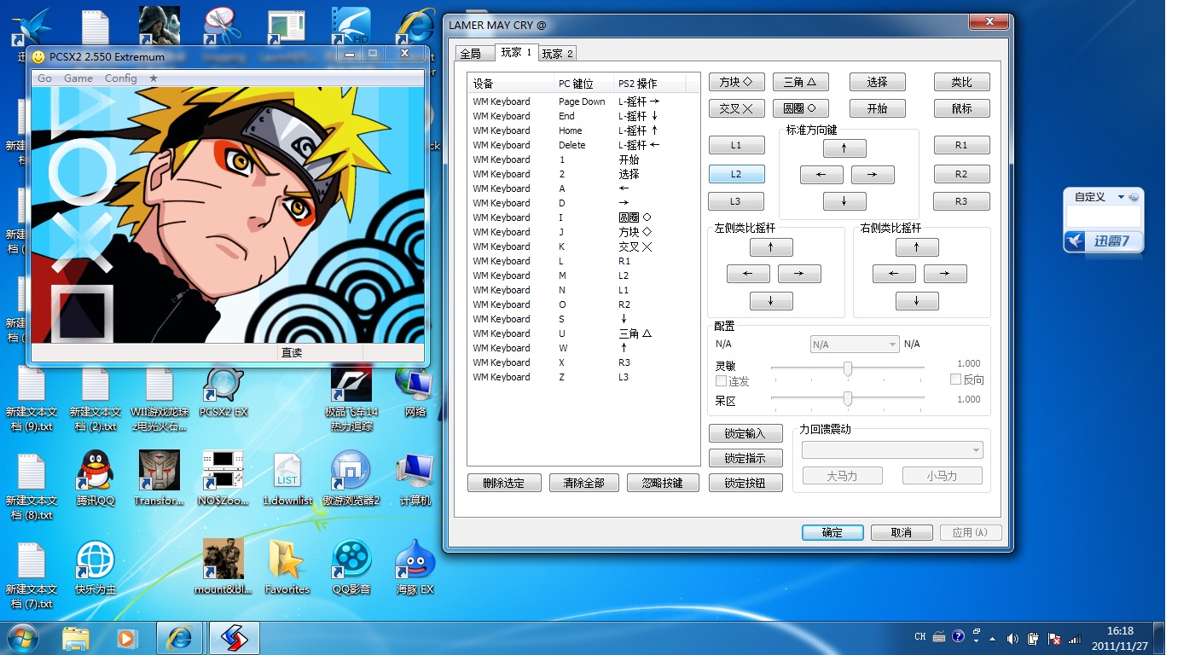Open the N/A dropdown in 配置
Image resolution: width=1195 pixels, height=655 pixels.
(x=855, y=345)
